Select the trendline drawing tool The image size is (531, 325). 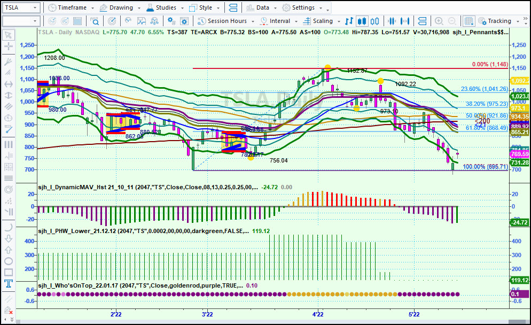pyautogui.click(x=9, y=129)
